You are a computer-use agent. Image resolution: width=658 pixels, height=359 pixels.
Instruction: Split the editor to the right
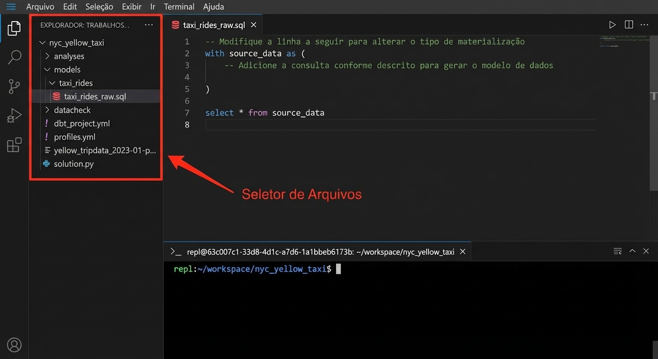[x=629, y=25]
